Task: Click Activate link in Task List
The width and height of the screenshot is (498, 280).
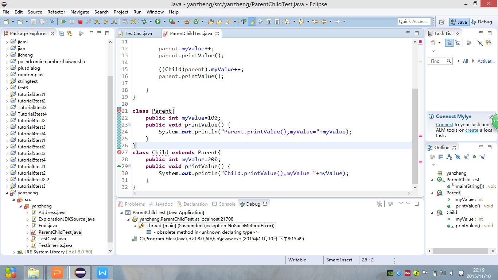Action: point(486,61)
